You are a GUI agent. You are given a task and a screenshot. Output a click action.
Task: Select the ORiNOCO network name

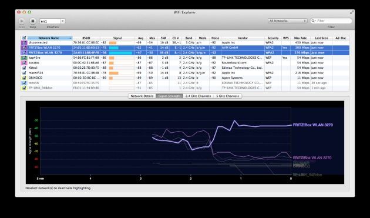(x=35, y=78)
